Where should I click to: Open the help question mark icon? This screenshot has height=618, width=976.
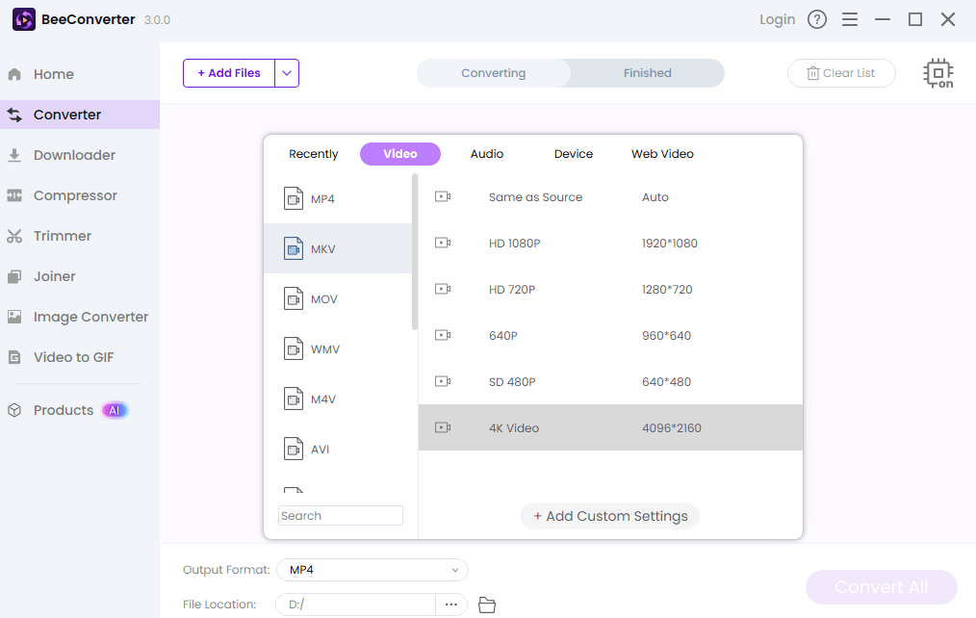(x=816, y=19)
